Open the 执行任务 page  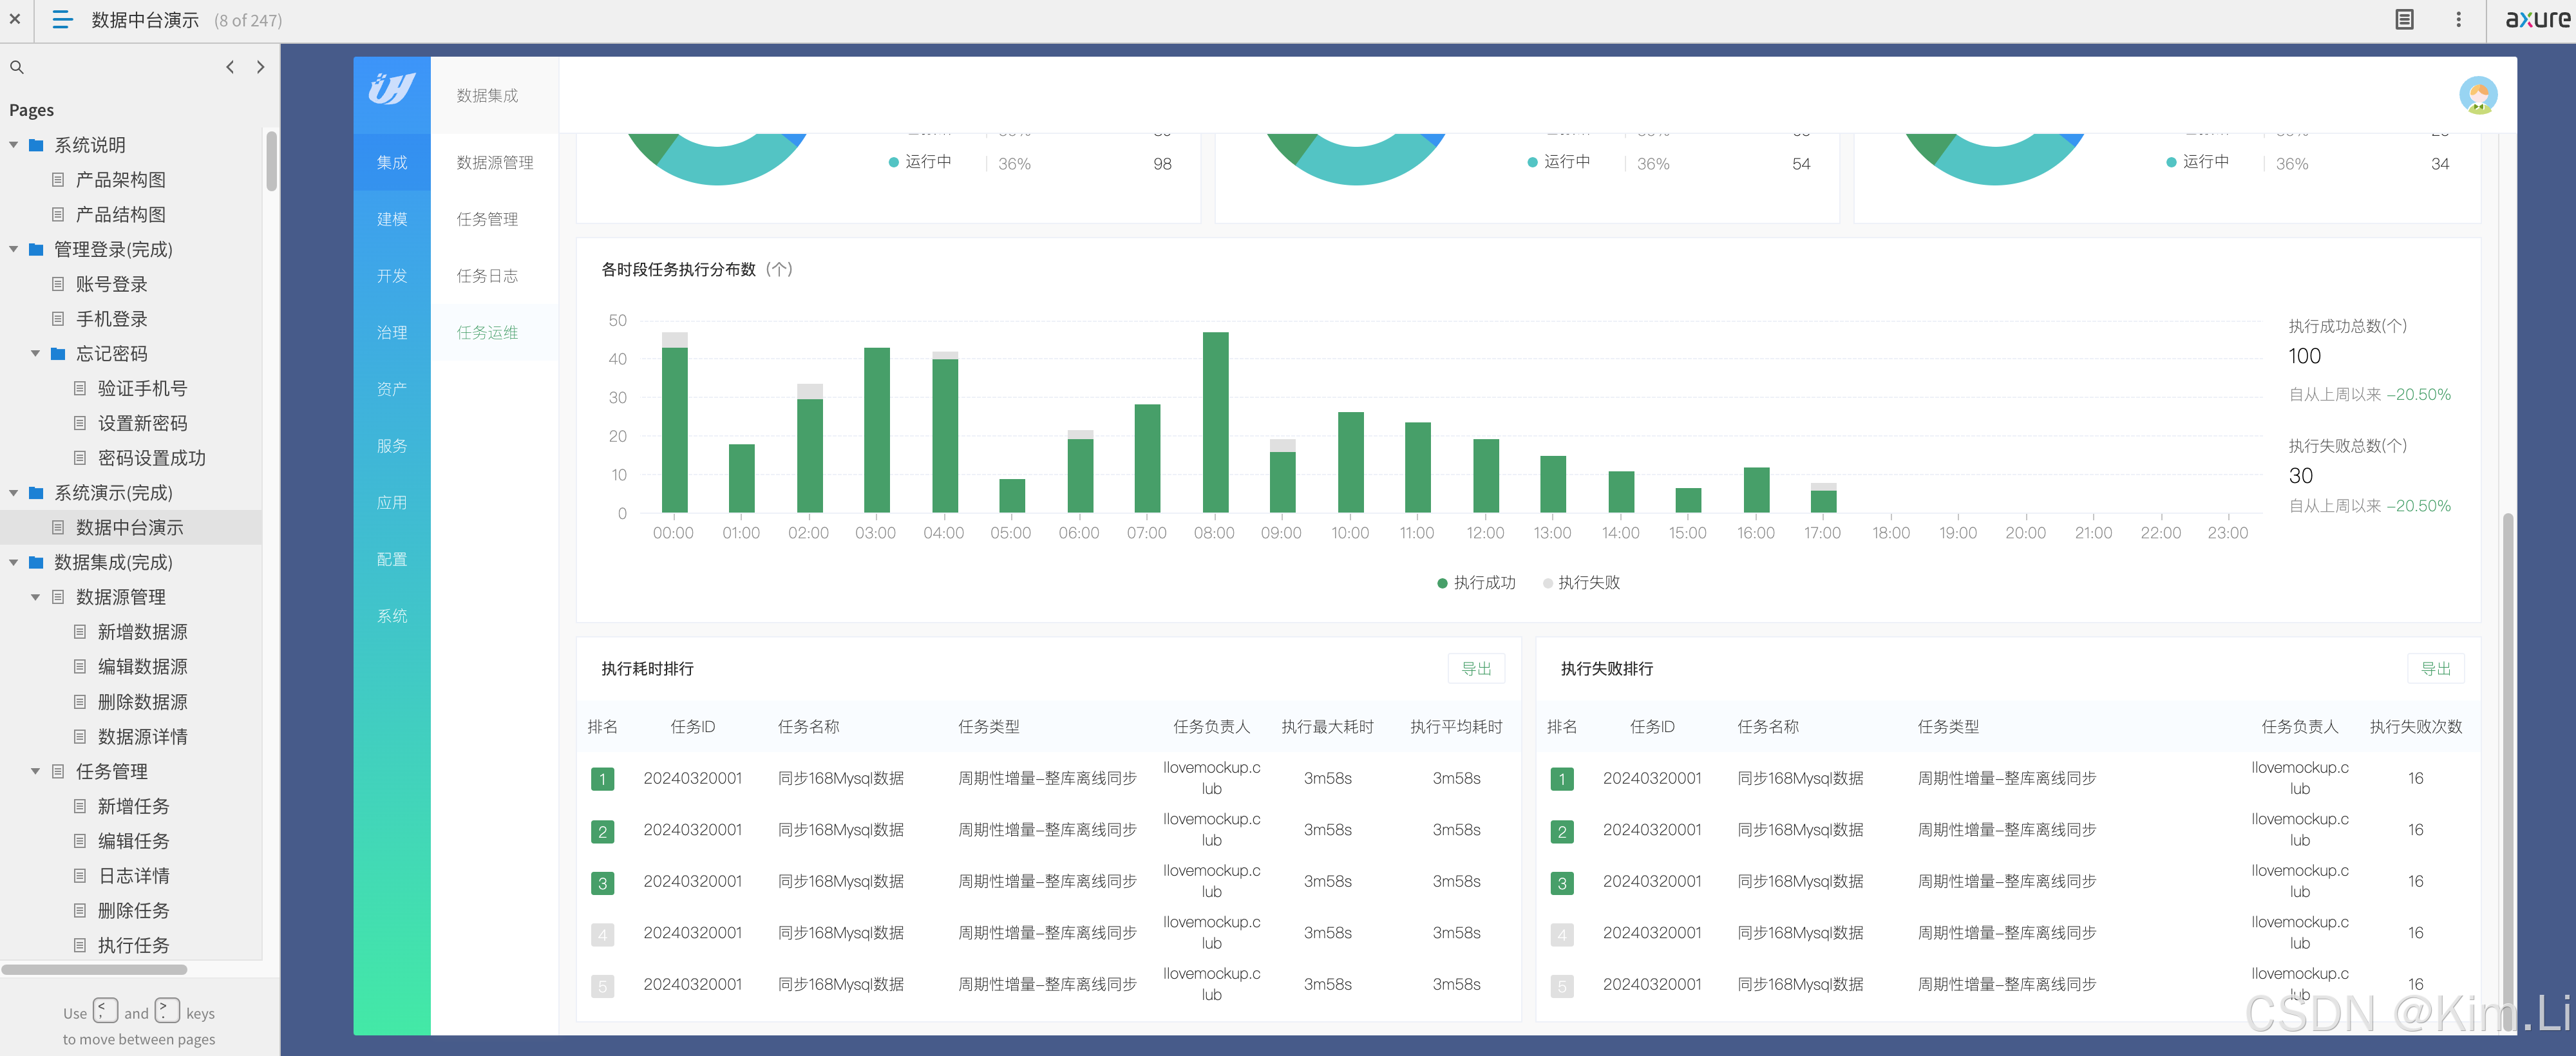(x=133, y=945)
